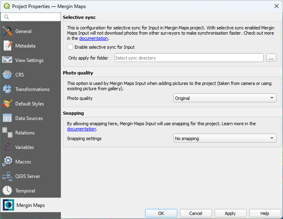Click the Transformations globe icon
This screenshot has width=283, height=219.
(x=7, y=89)
